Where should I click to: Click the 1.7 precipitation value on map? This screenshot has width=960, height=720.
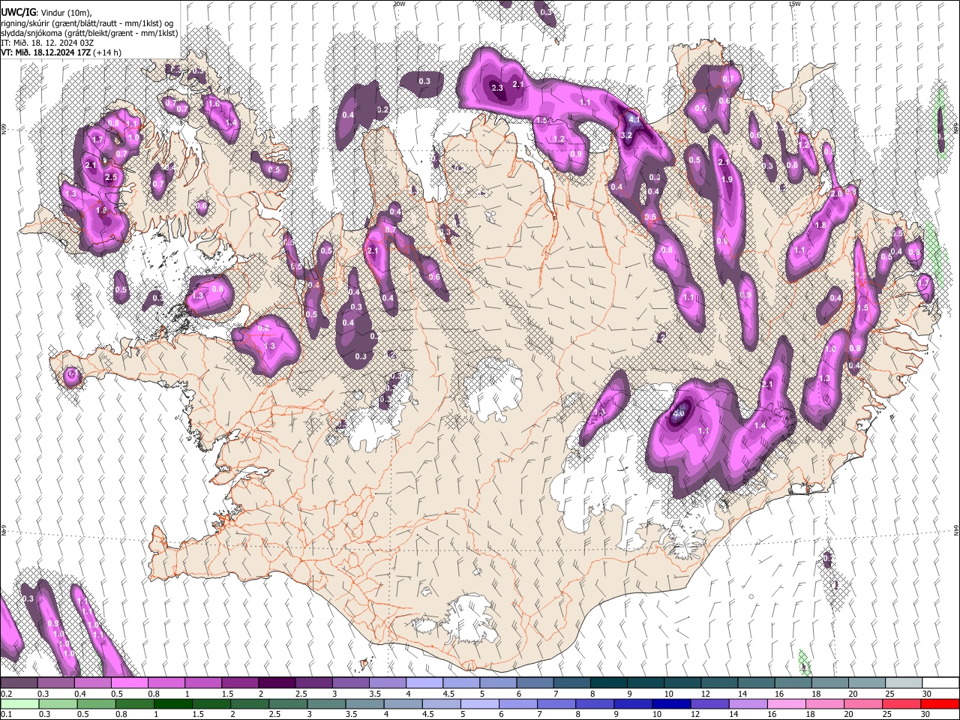click(97, 139)
